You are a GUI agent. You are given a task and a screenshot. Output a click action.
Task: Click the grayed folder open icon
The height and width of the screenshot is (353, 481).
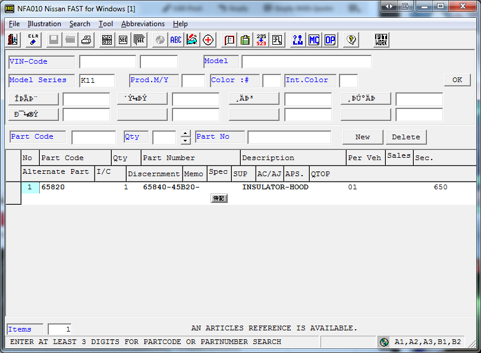click(x=70, y=40)
